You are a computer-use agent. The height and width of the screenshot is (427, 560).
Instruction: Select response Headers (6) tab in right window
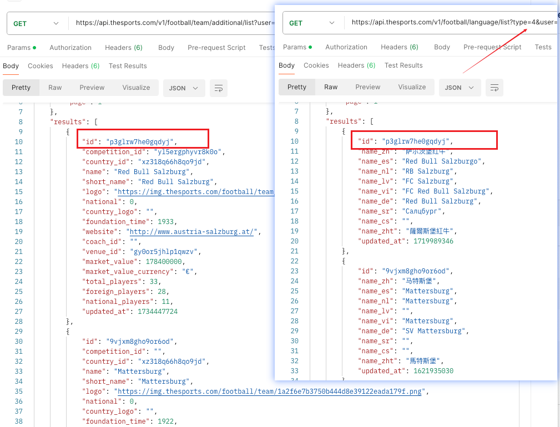(356, 65)
